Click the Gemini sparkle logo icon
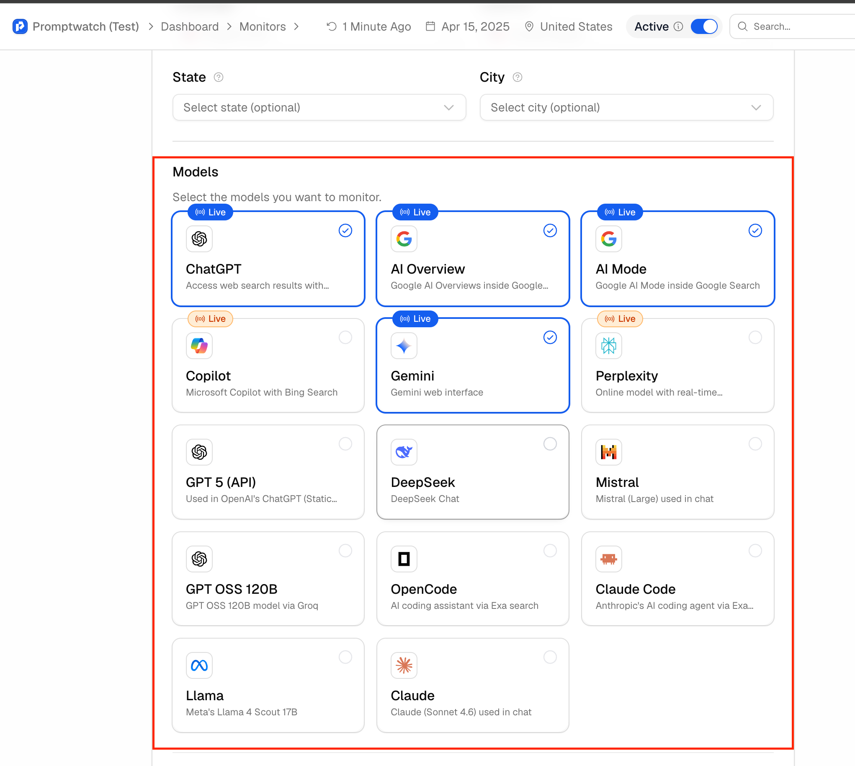 coord(404,346)
